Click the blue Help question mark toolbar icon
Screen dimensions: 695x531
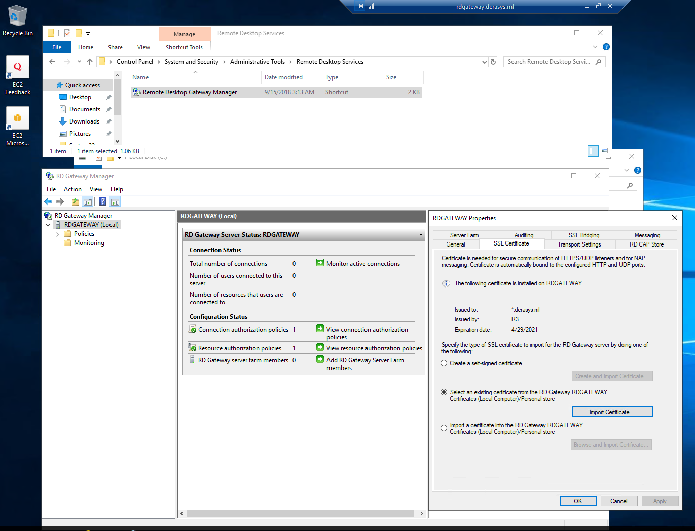click(103, 201)
